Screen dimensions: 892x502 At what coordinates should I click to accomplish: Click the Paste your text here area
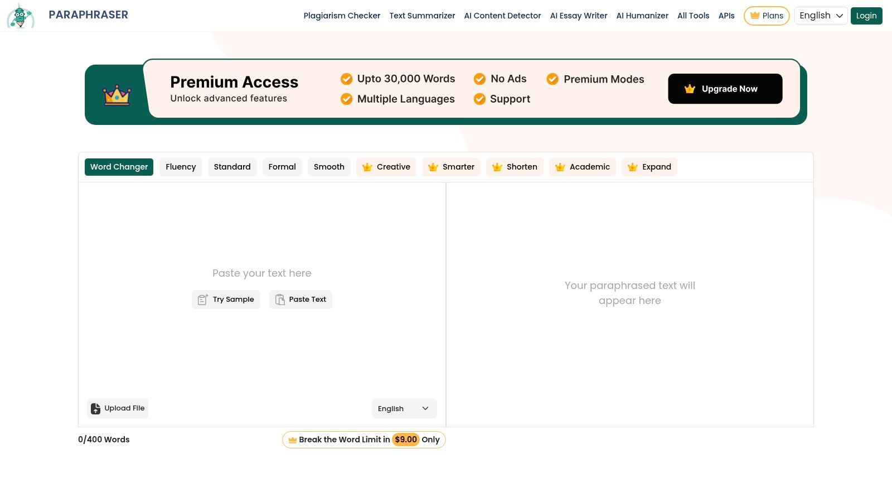[261, 273]
